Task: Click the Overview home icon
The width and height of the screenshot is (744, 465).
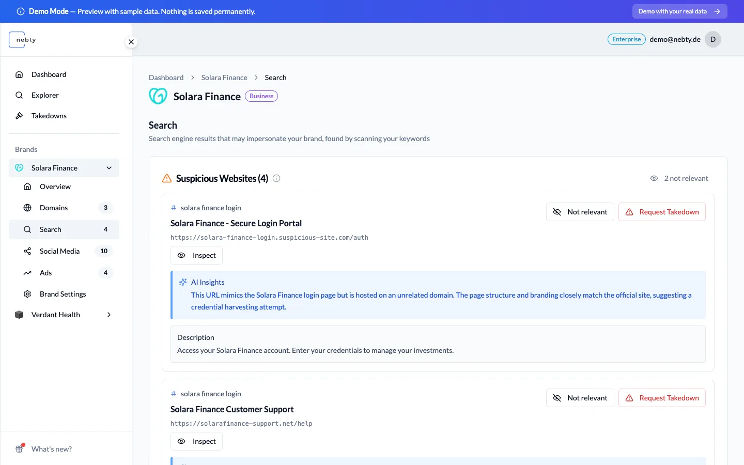Action: click(x=27, y=187)
